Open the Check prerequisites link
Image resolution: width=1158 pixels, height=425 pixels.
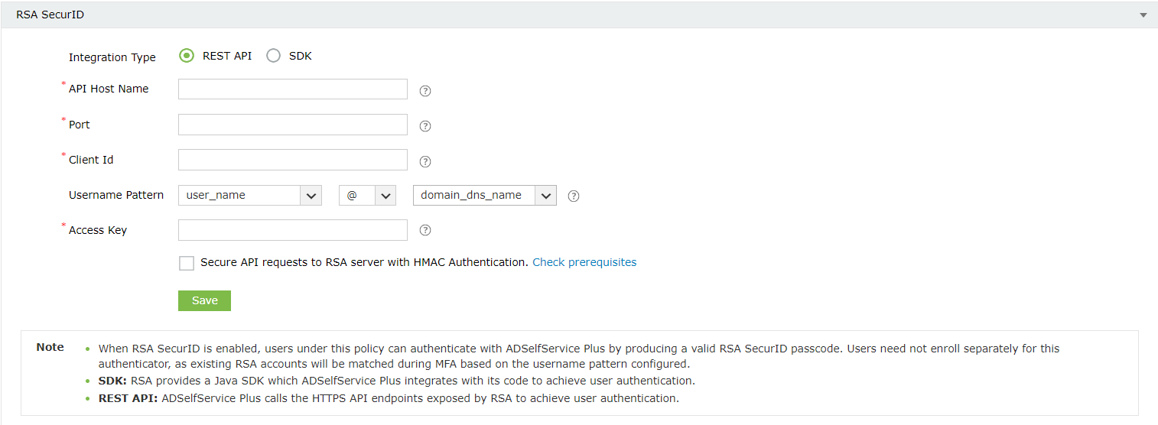click(x=584, y=262)
